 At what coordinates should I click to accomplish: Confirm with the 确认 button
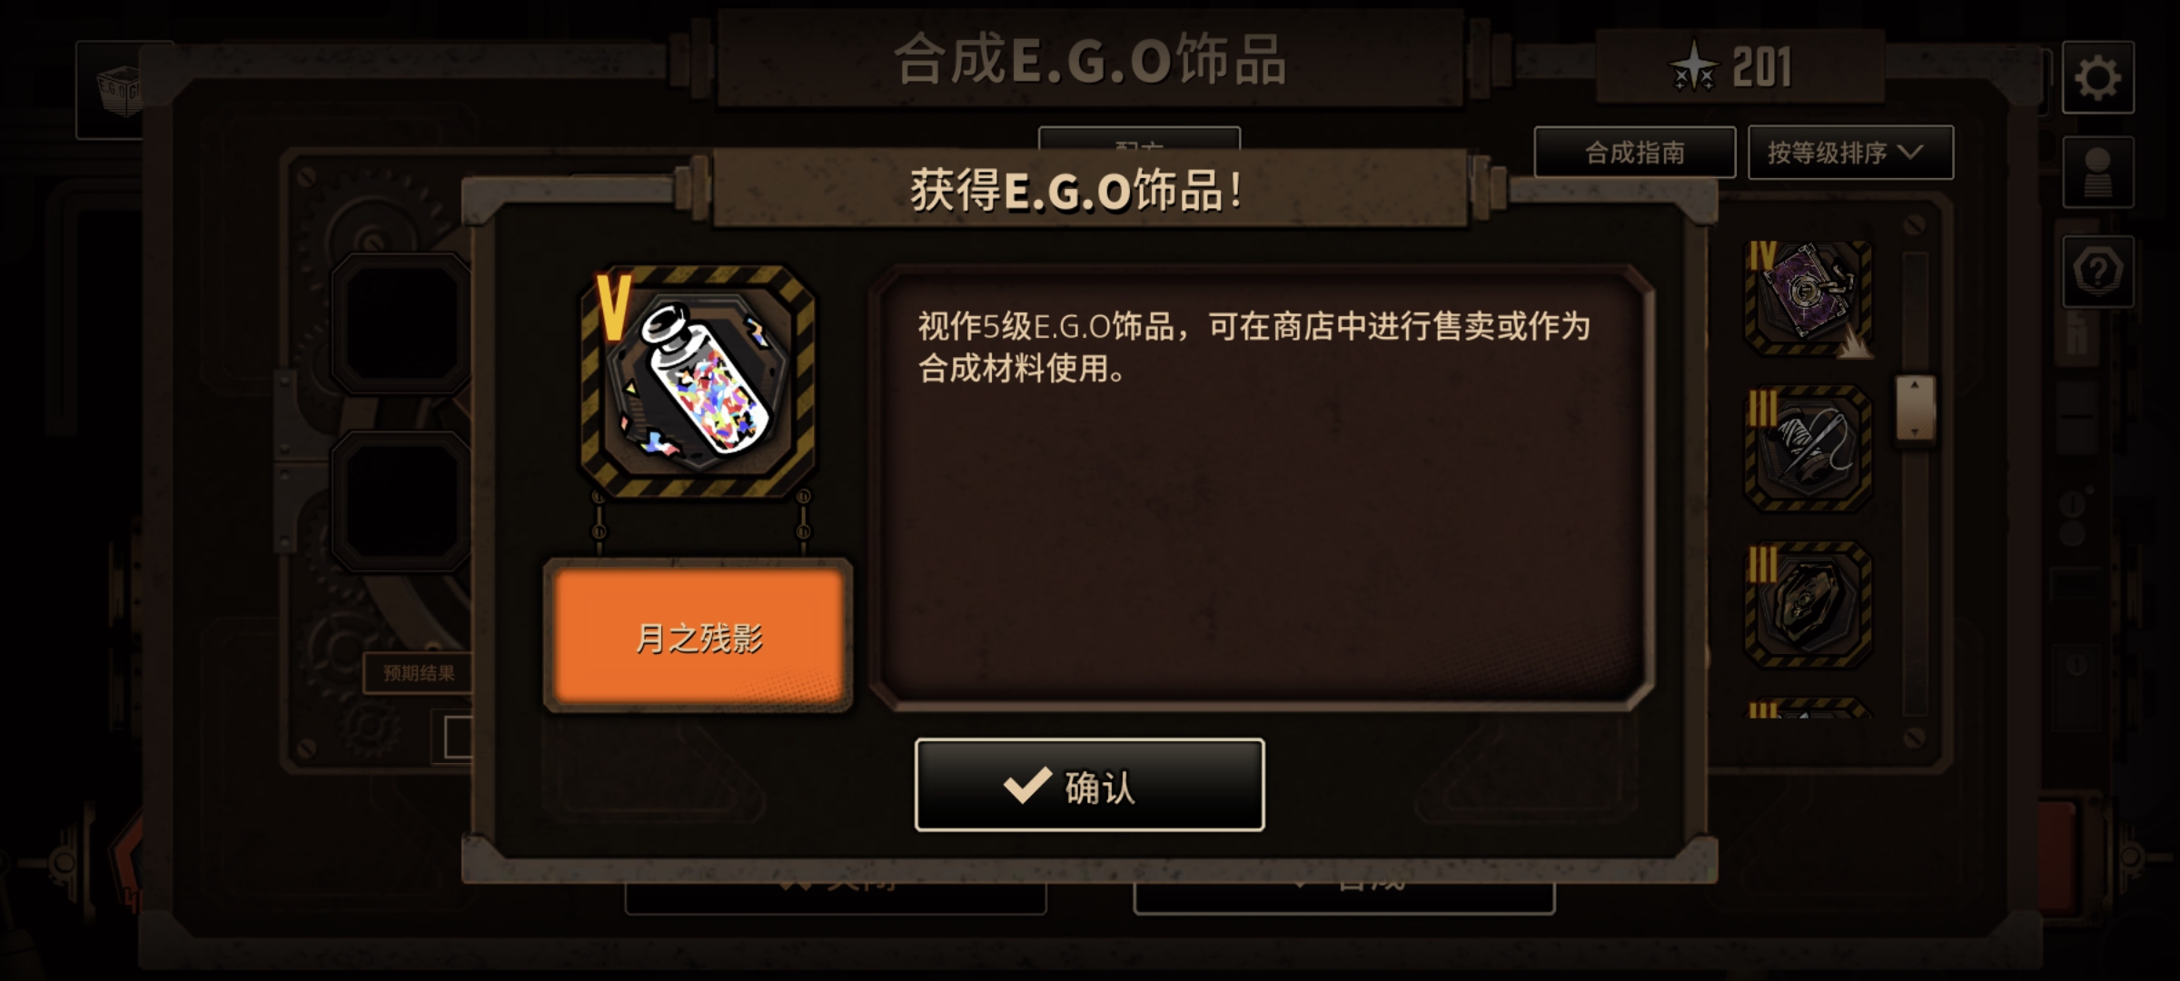(x=1089, y=785)
